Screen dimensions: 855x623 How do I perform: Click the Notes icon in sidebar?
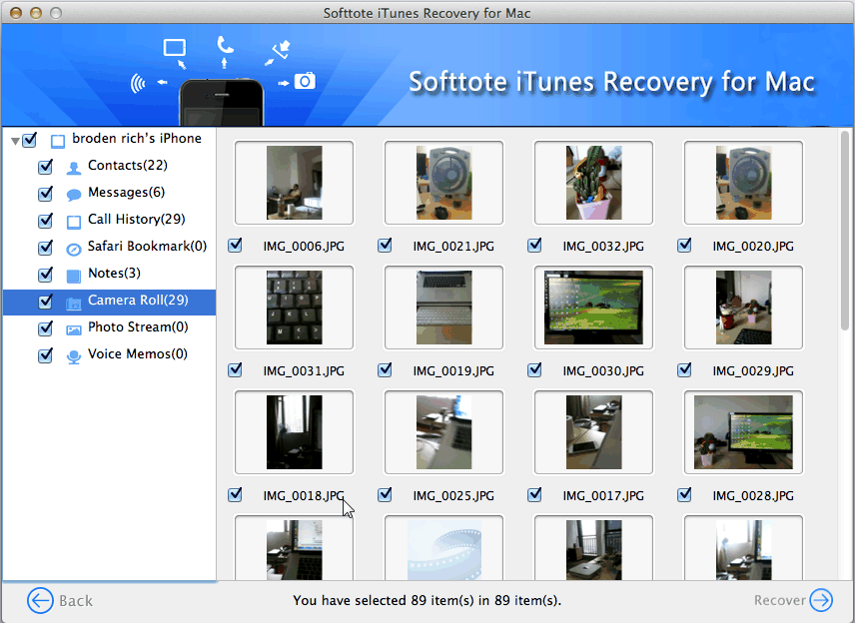[x=74, y=275]
